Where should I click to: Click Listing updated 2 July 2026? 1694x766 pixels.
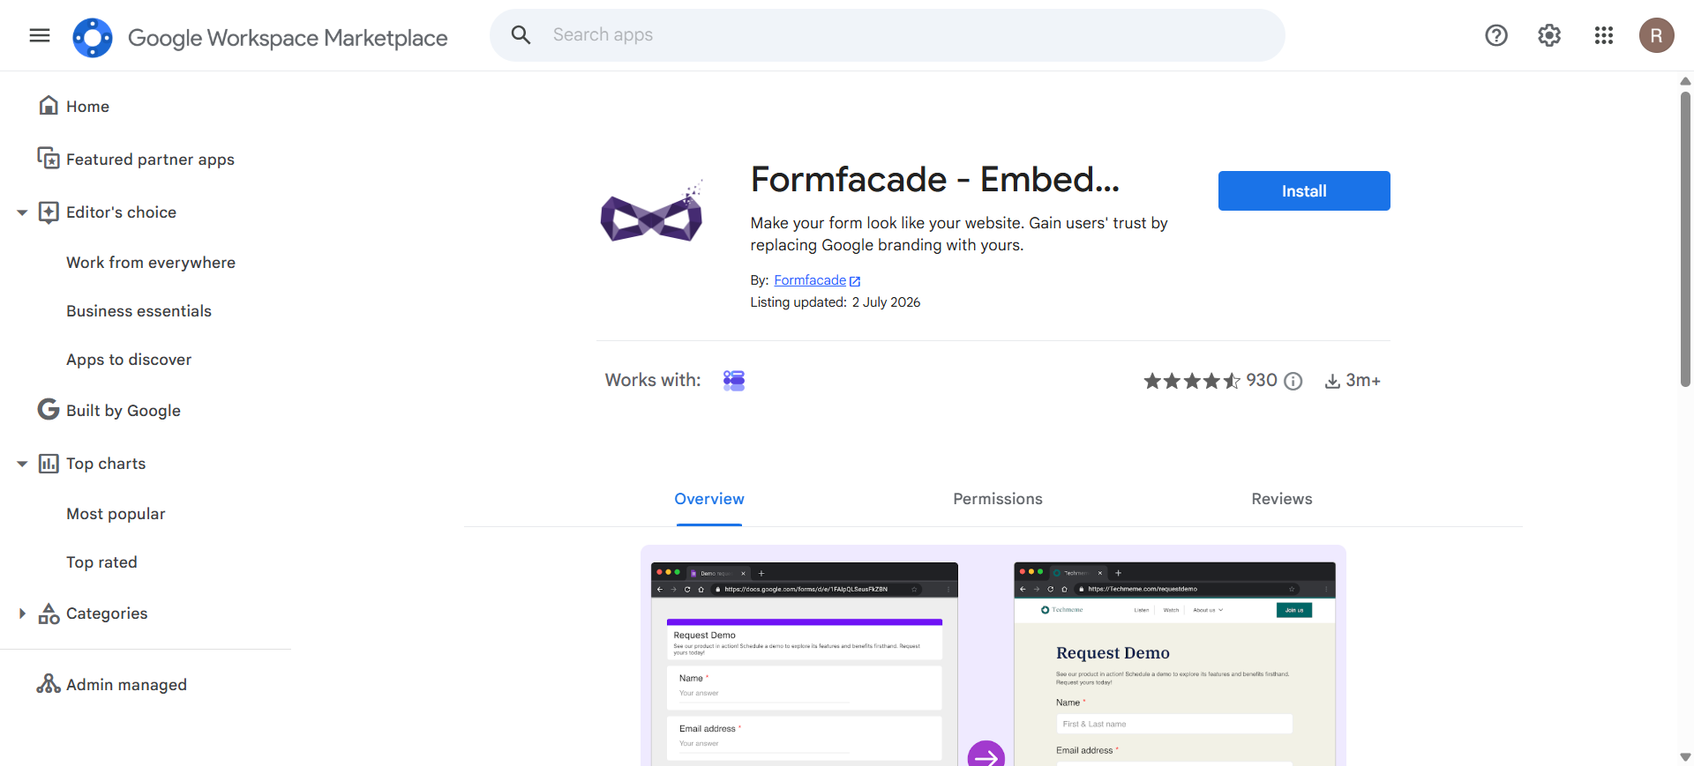click(835, 302)
